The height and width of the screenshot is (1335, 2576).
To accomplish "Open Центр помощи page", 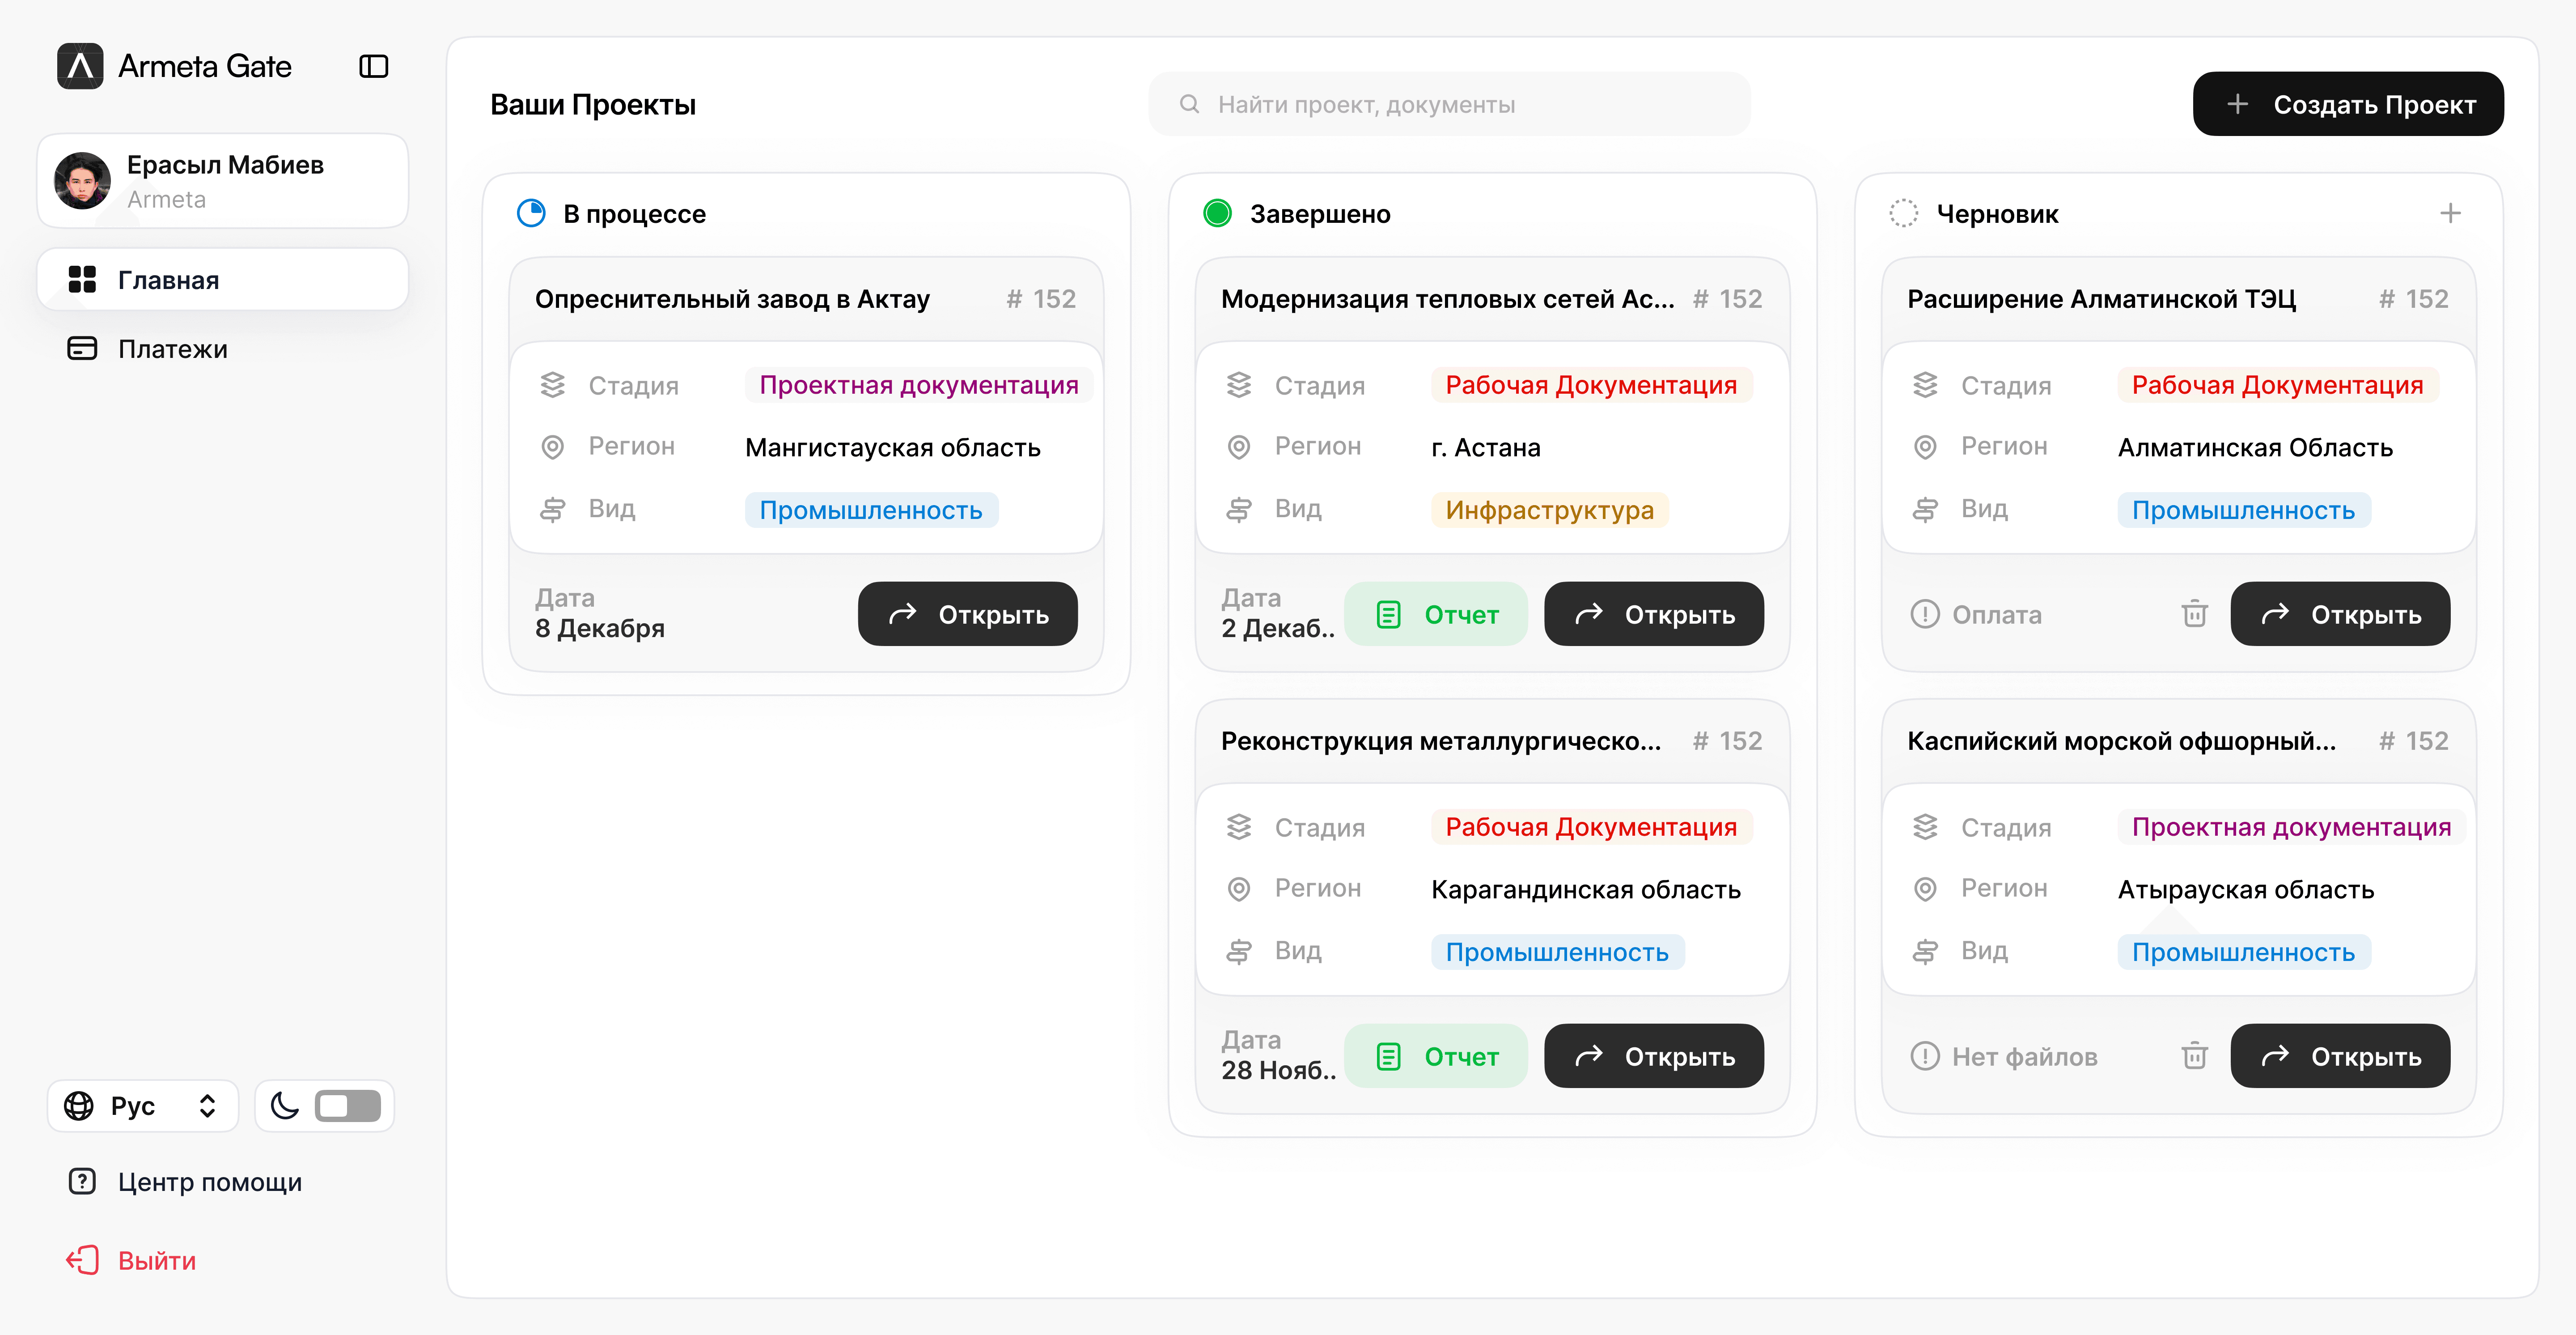I will [209, 1182].
